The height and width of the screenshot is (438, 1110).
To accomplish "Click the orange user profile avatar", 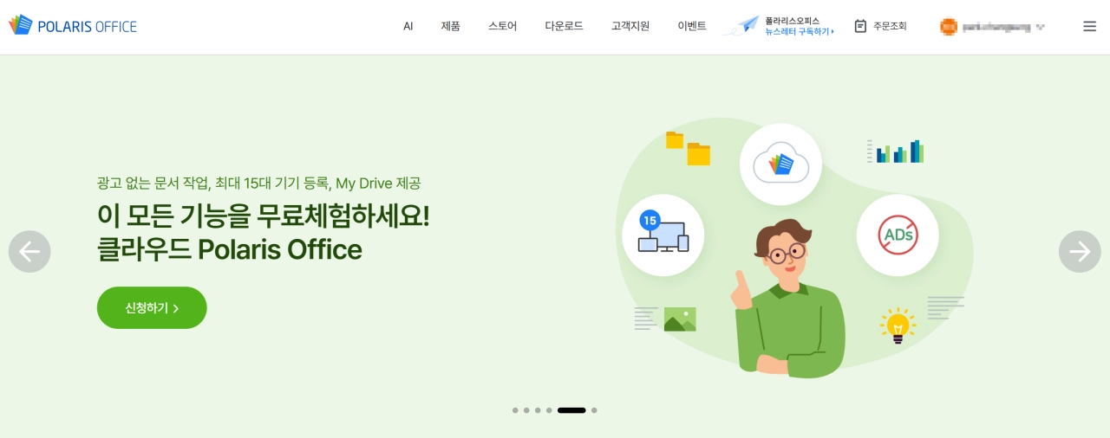I will click(949, 27).
